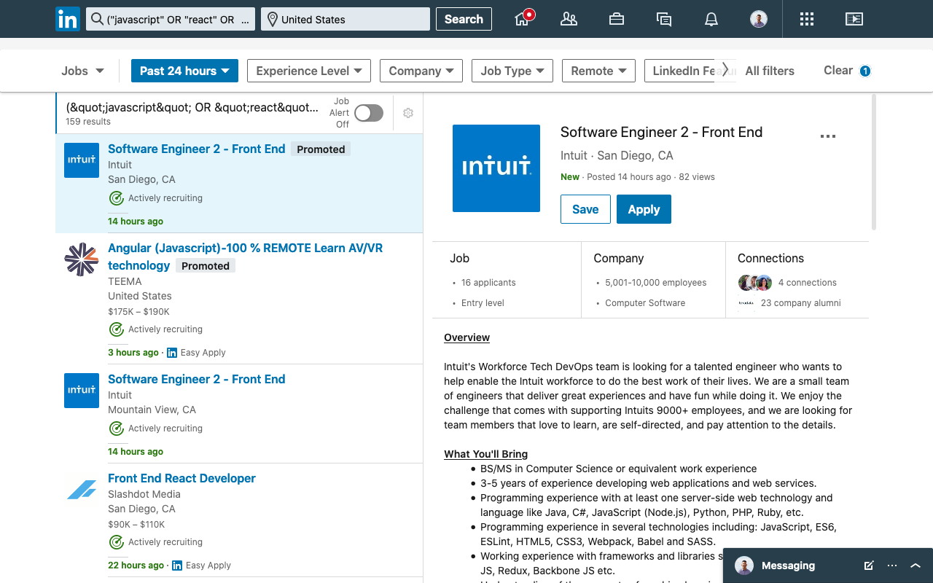Clear applied filters
933x583 pixels.
click(x=838, y=71)
